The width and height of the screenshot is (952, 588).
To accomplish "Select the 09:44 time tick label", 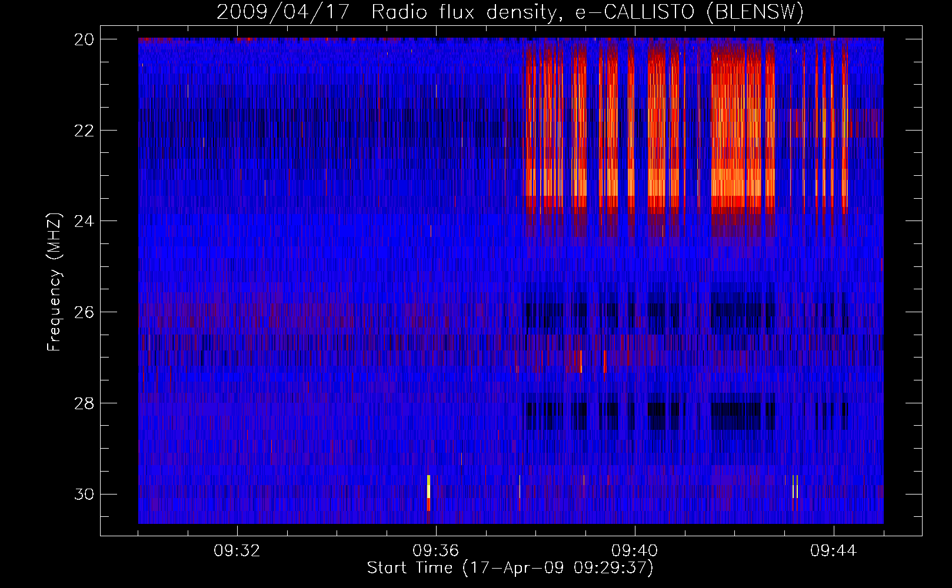I will (x=834, y=551).
